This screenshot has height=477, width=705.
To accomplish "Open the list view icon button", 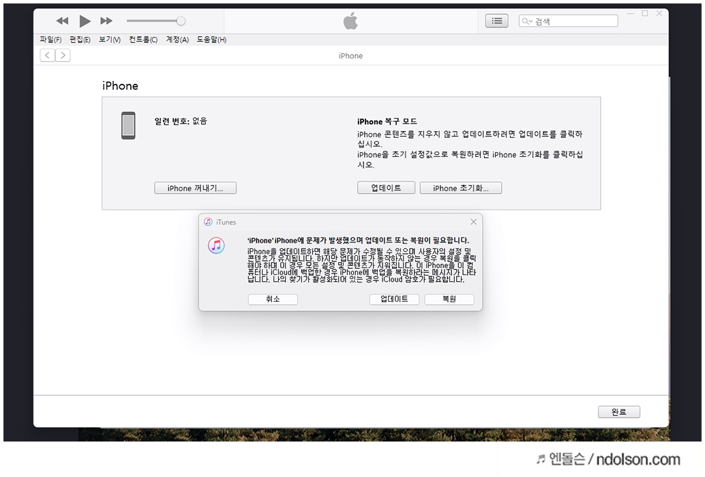I will pos(497,20).
